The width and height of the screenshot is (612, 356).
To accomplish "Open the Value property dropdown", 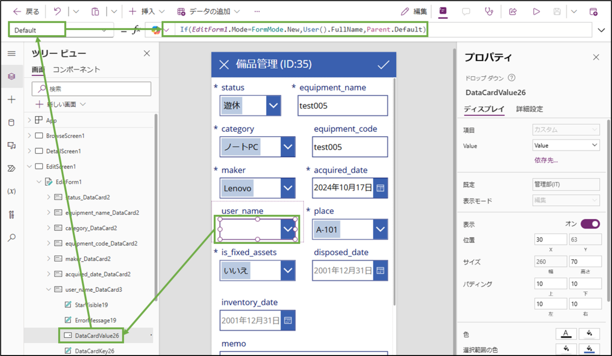I will 566,145.
